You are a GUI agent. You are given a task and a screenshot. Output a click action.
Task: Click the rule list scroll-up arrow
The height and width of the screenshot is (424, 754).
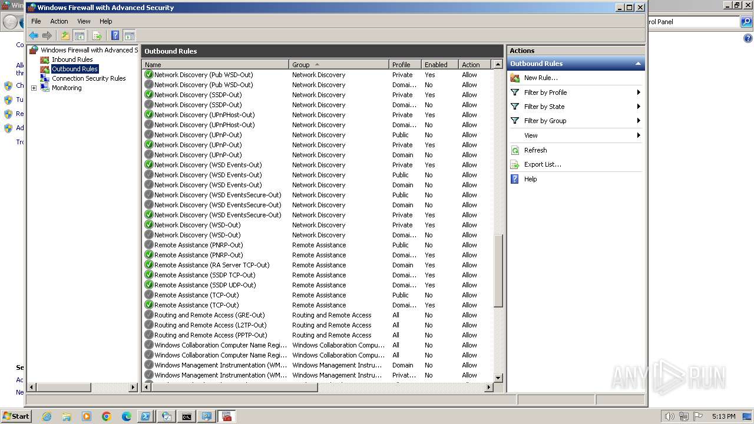pyautogui.click(x=498, y=64)
